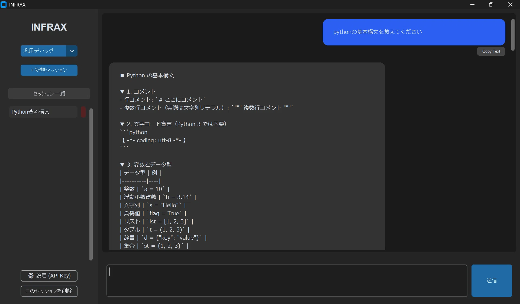Click the セッション一覧 header button
This screenshot has width=520, height=304.
(x=49, y=94)
